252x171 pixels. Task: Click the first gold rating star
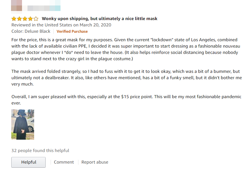click(14, 19)
